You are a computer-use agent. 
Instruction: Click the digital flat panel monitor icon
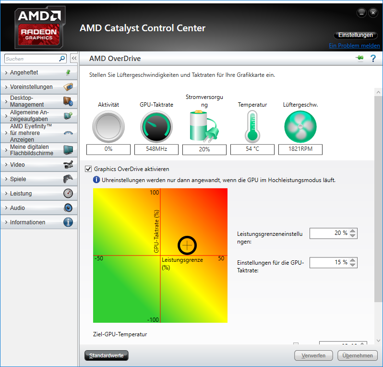(x=68, y=150)
